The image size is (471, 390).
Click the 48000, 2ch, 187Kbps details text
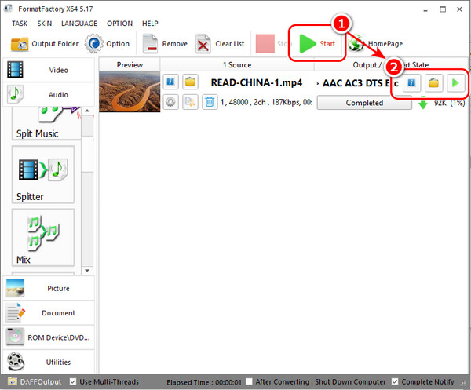tap(266, 102)
